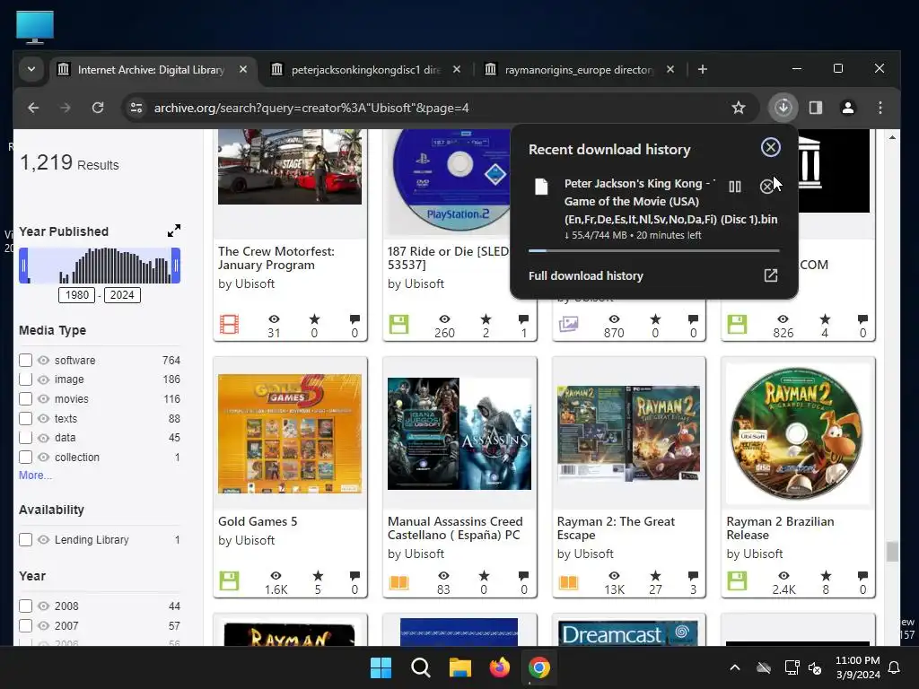
Task: Bookmark this page with the star icon
Action: click(x=739, y=108)
